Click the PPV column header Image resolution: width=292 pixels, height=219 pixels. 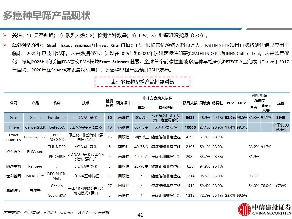[230, 103]
